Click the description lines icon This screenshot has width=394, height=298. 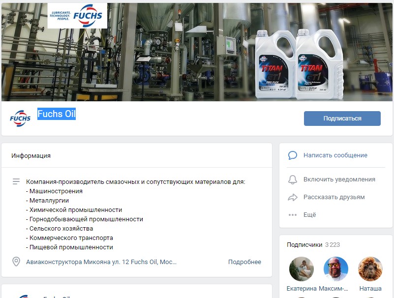[16, 181]
